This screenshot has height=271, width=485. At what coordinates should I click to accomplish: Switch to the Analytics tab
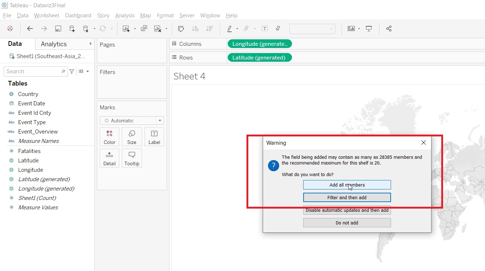(54, 44)
